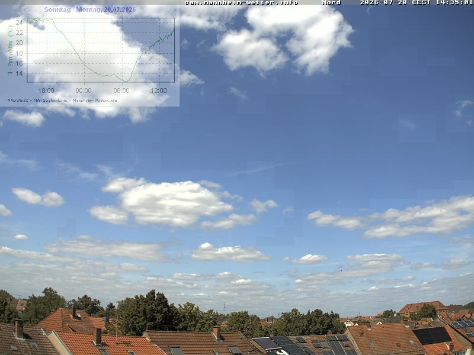474x355 pixels.
Task: Click the 06:00 time axis label
Action: pos(121,91)
